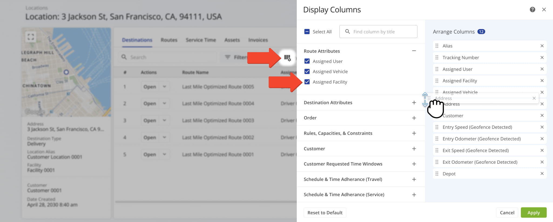Screen dimensions: 553x222
Task: Expand the Order section
Action: pyautogui.click(x=414, y=118)
